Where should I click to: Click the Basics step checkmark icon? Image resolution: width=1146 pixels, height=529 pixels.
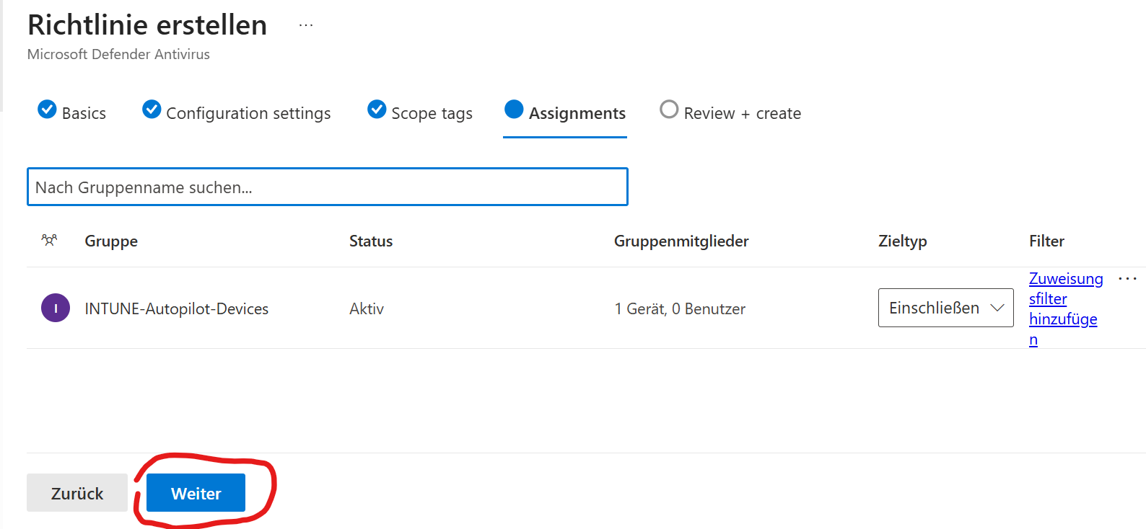pyautogui.click(x=47, y=110)
